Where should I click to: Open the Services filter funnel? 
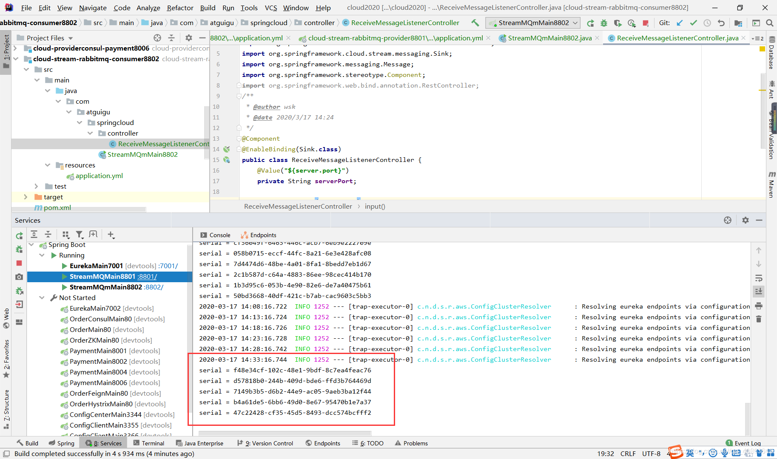[79, 234]
